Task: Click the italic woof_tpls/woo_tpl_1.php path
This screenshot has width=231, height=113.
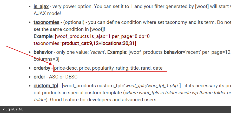Action: 152,86
